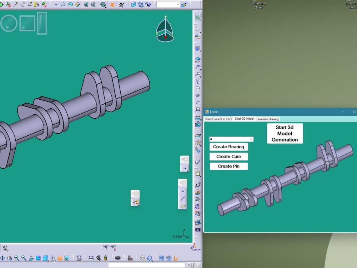Click the Create Cam button
The image size is (357, 268).
[x=228, y=157]
